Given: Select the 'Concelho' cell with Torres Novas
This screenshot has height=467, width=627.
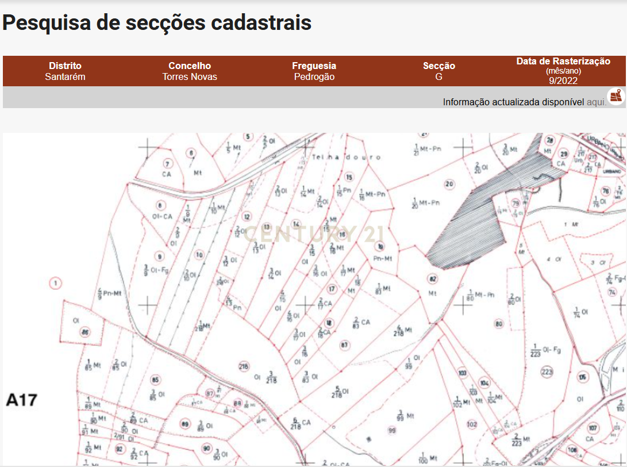Looking at the screenshot, I should (x=190, y=71).
